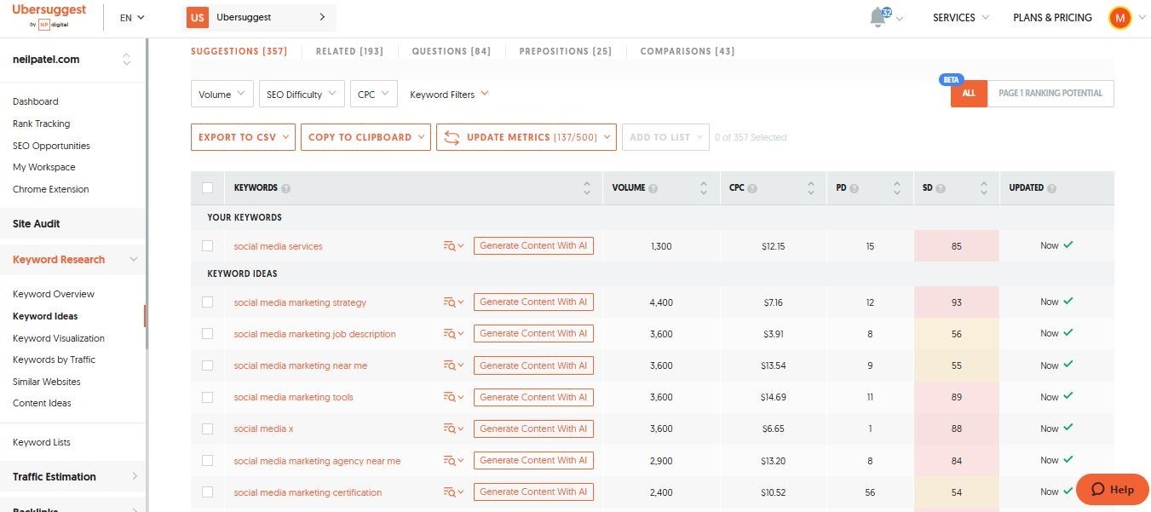Click Generate Content With AI for social media services

pos(533,246)
